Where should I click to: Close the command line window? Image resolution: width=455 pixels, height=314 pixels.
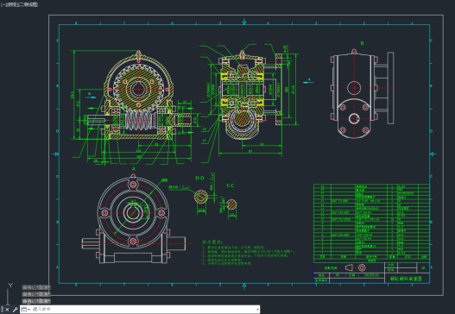coord(7,310)
